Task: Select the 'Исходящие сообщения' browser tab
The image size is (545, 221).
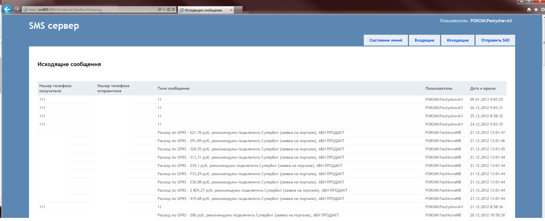Action: coord(203,10)
